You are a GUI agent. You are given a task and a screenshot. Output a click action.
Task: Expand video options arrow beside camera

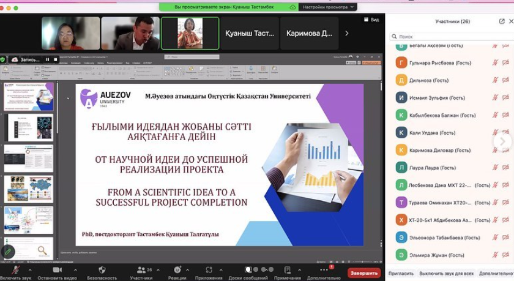click(x=76, y=270)
